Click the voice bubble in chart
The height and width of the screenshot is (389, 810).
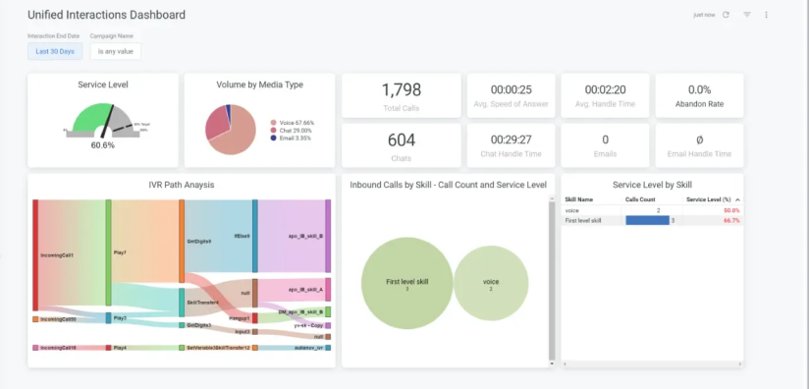(x=491, y=283)
